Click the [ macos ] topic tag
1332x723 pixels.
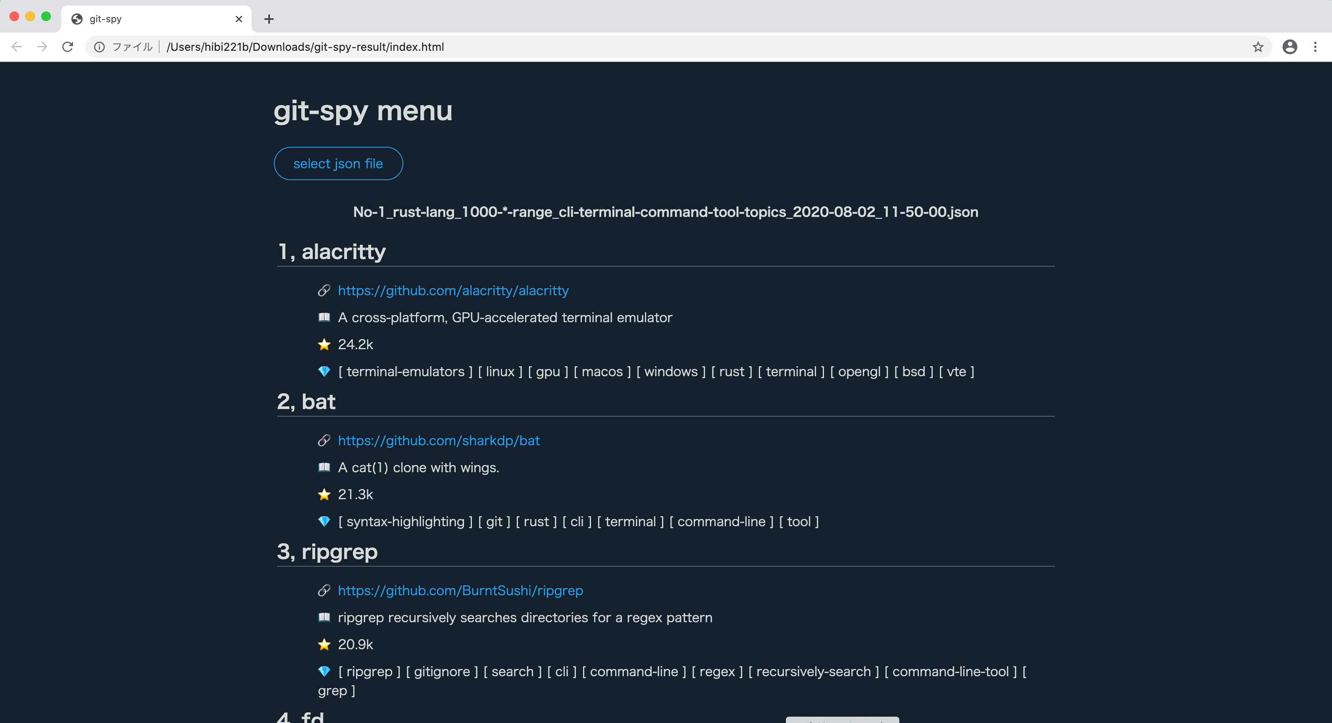click(x=602, y=371)
